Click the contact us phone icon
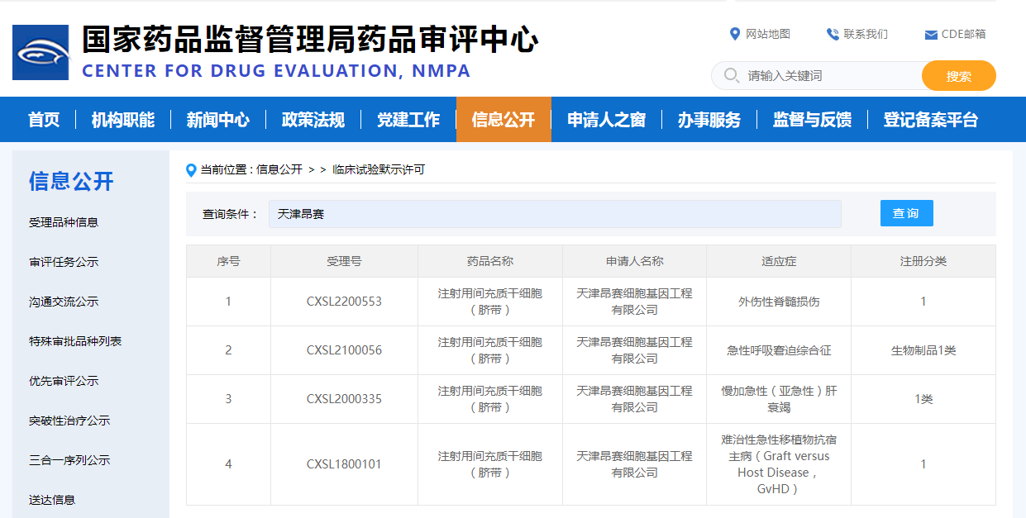Image resolution: width=1026 pixels, height=518 pixels. [833, 34]
